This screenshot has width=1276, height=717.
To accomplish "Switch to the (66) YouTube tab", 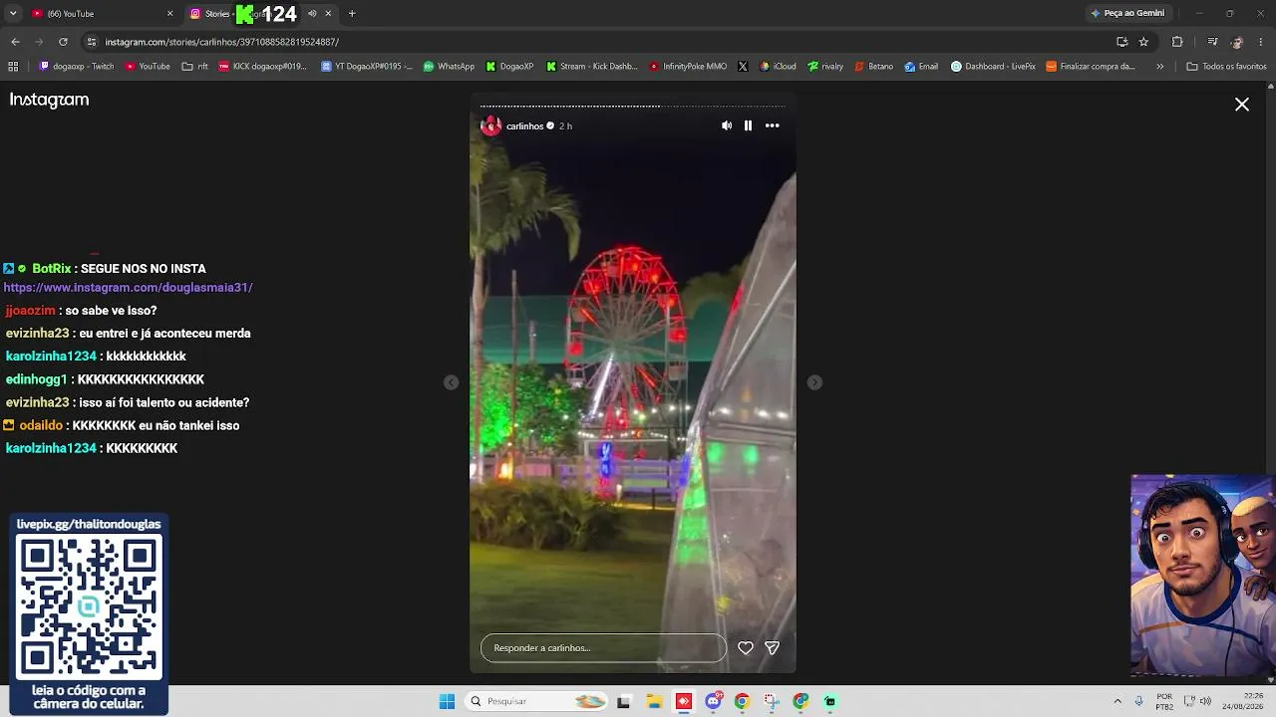I will click(101, 14).
